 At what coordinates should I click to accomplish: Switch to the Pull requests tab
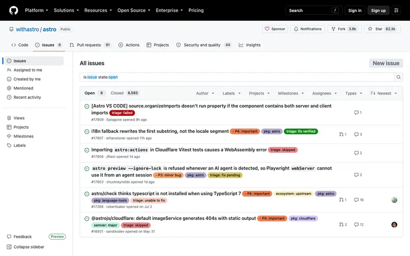90,45
